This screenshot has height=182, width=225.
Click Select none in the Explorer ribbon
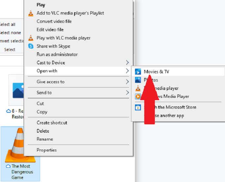tap(10, 33)
